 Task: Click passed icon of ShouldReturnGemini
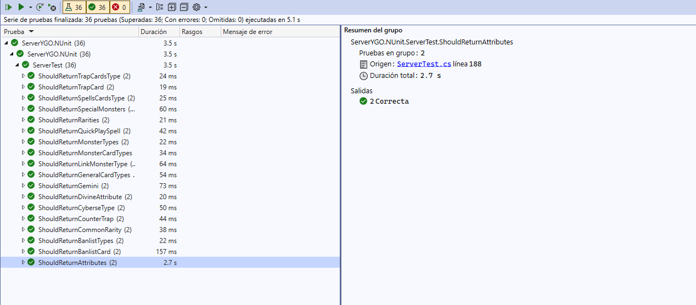click(x=31, y=185)
